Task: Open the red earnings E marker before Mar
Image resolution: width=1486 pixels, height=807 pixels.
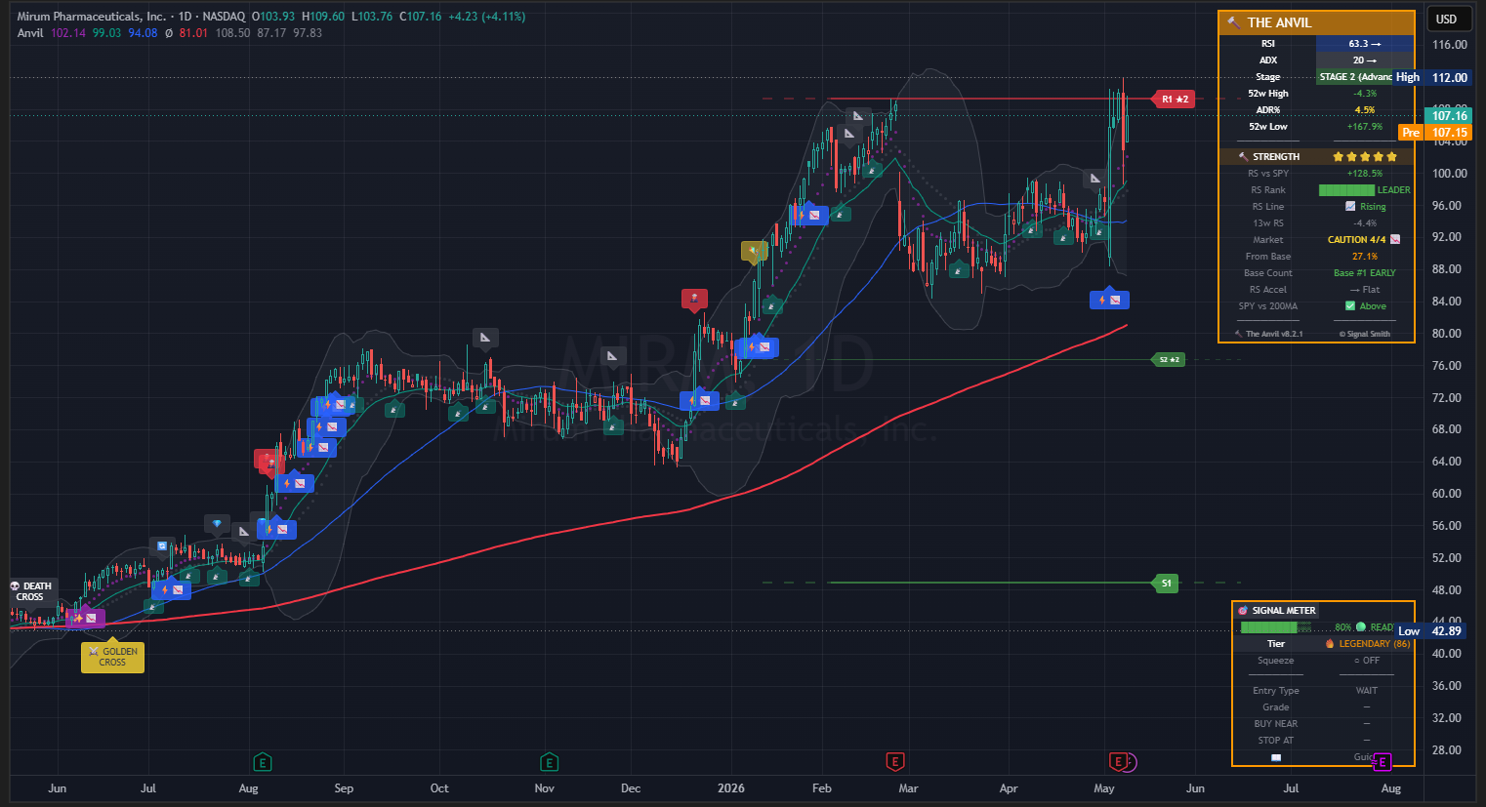Action: click(x=894, y=762)
